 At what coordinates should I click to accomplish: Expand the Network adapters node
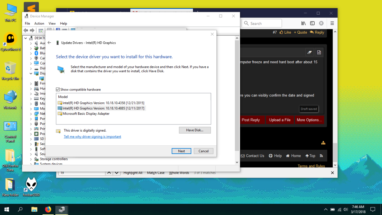(31, 114)
